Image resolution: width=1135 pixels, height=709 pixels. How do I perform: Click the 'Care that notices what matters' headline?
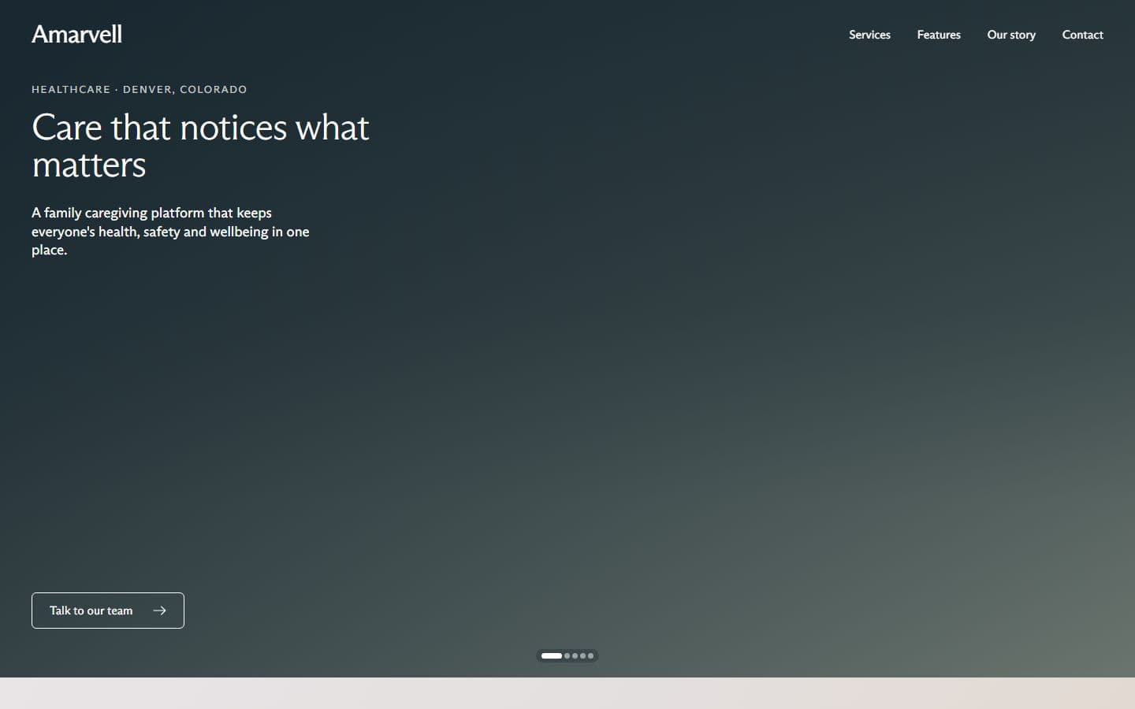coord(200,146)
